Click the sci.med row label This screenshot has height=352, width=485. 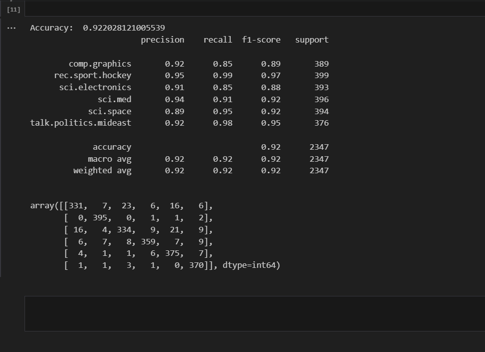coord(115,99)
